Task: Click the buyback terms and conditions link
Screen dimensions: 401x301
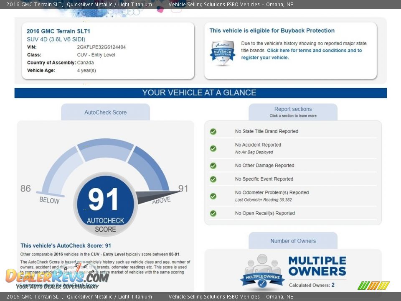Action: 314,51
